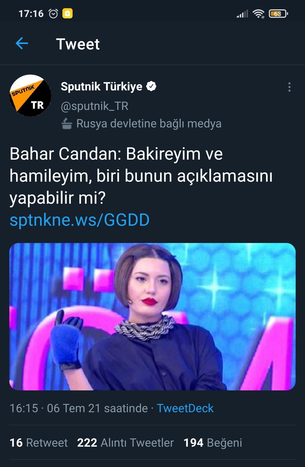View the 222 Alıntı Tweetler list
The image size is (305, 467).
[125, 443]
